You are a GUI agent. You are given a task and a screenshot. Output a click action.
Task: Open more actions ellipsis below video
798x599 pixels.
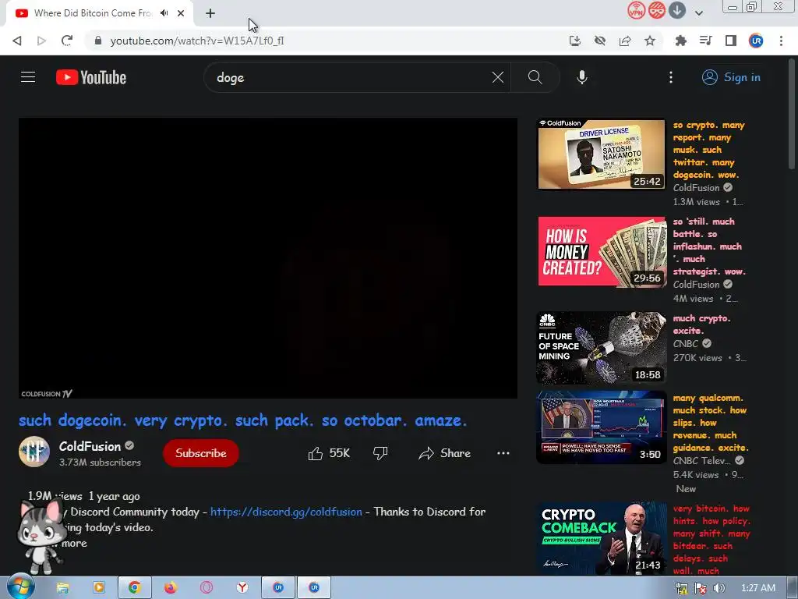click(x=503, y=453)
